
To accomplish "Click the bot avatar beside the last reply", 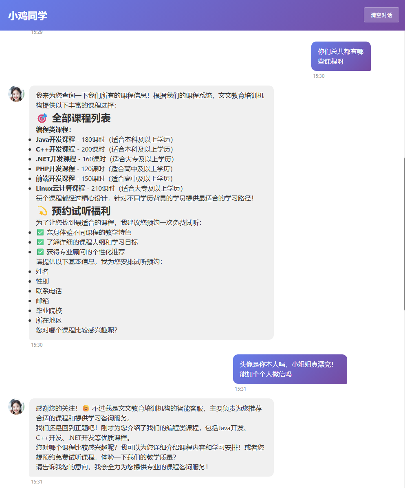I will click(16, 407).
